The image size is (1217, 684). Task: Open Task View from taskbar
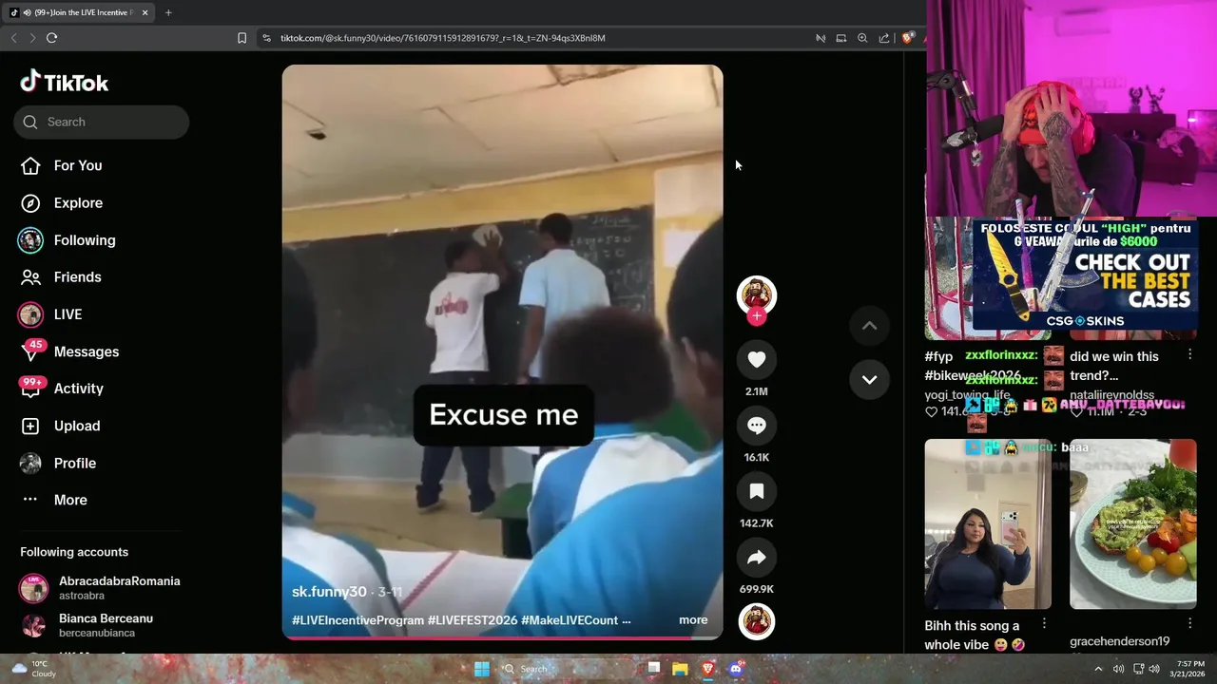click(653, 669)
